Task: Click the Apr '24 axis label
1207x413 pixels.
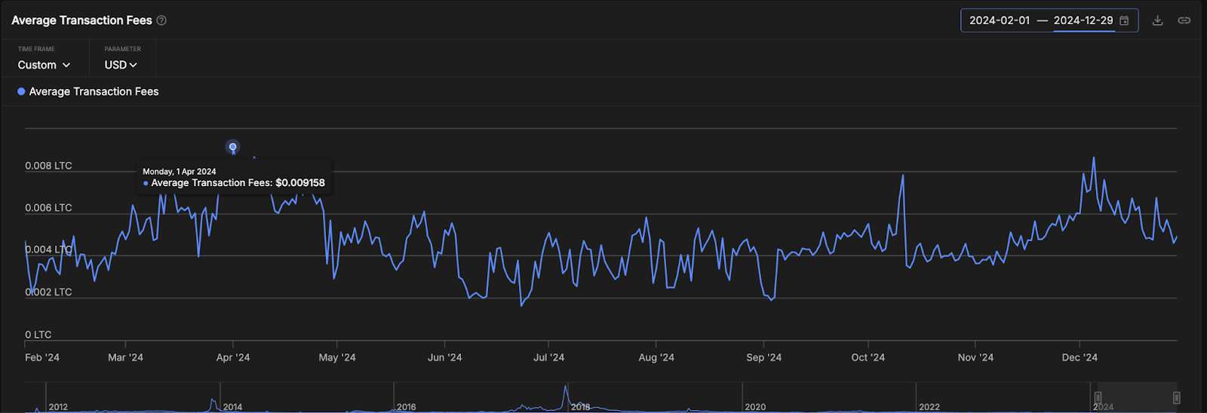Action: pos(233,357)
